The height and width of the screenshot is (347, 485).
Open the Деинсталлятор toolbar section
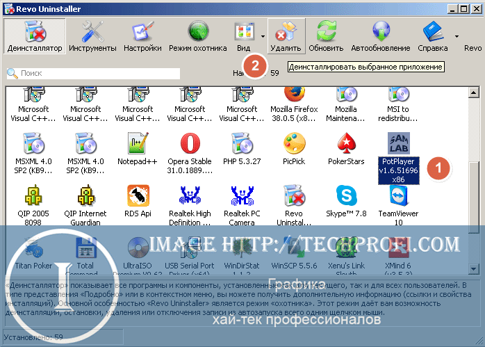coord(35,36)
